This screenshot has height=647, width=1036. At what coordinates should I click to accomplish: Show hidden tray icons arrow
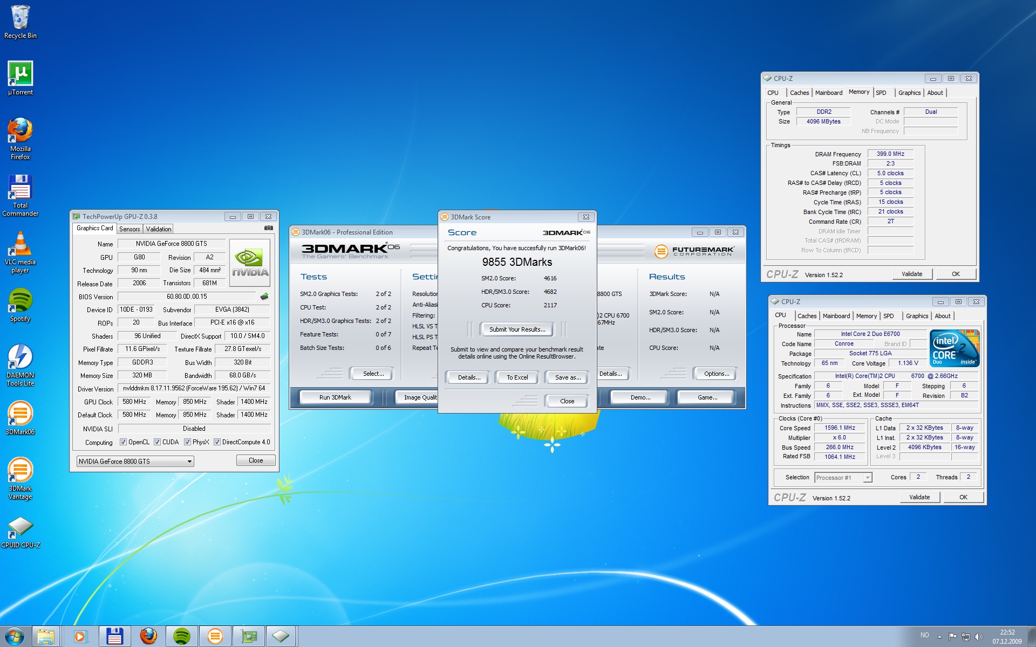click(x=939, y=637)
